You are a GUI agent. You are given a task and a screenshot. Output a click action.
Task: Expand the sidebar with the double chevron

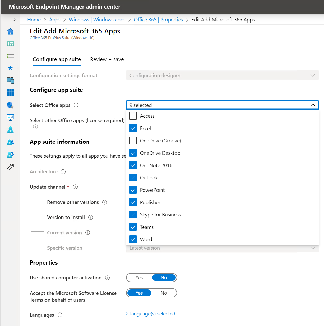tap(14, 20)
